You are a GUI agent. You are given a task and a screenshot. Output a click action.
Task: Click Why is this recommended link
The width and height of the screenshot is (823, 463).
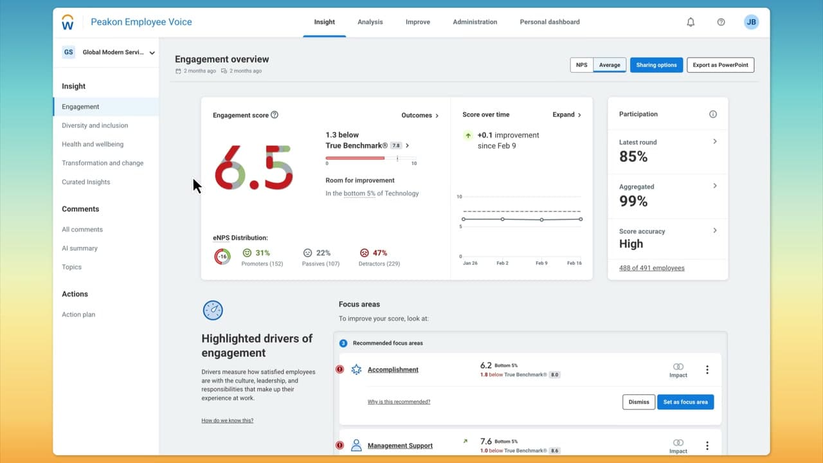(x=399, y=402)
